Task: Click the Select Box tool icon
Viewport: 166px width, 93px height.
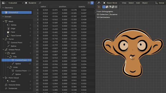Action: [99, 7]
